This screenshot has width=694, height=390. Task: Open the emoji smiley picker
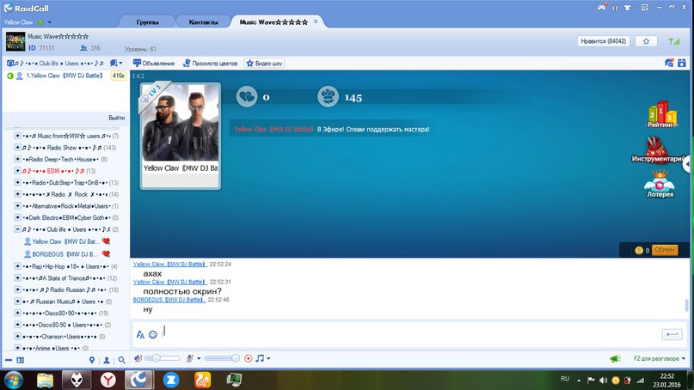coord(153,335)
